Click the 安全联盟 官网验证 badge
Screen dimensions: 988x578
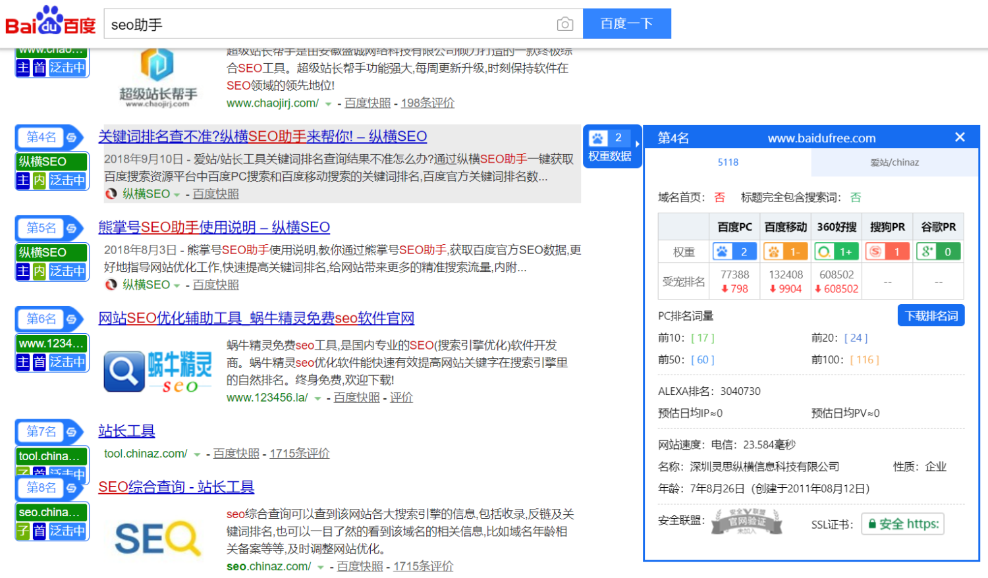click(747, 521)
